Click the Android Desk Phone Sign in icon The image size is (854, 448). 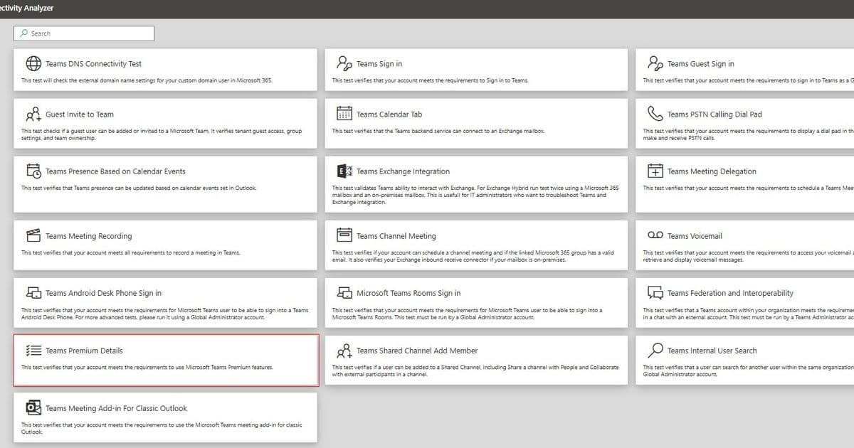tap(33, 293)
